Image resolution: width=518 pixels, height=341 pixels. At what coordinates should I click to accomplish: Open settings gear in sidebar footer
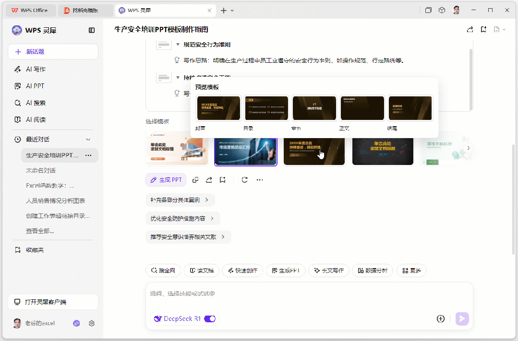pyautogui.click(x=92, y=324)
